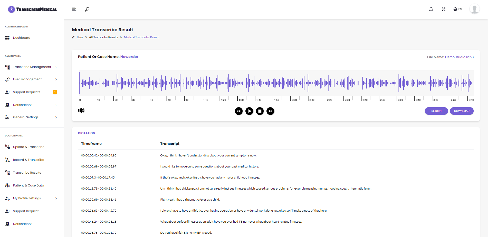Skip backward with the rewind button
488x237 pixels.
pos(239,111)
